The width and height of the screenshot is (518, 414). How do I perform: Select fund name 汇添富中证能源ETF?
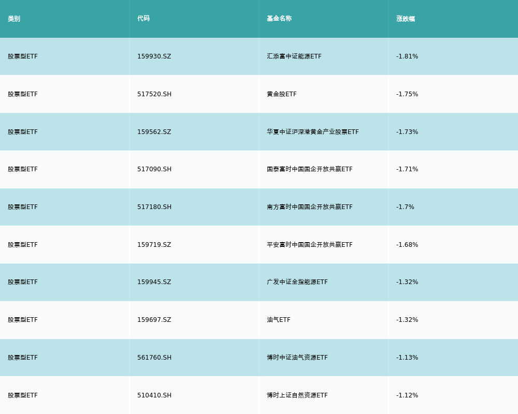click(x=294, y=56)
